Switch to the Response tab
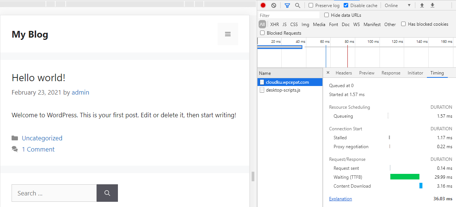456x207 pixels. 391,73
